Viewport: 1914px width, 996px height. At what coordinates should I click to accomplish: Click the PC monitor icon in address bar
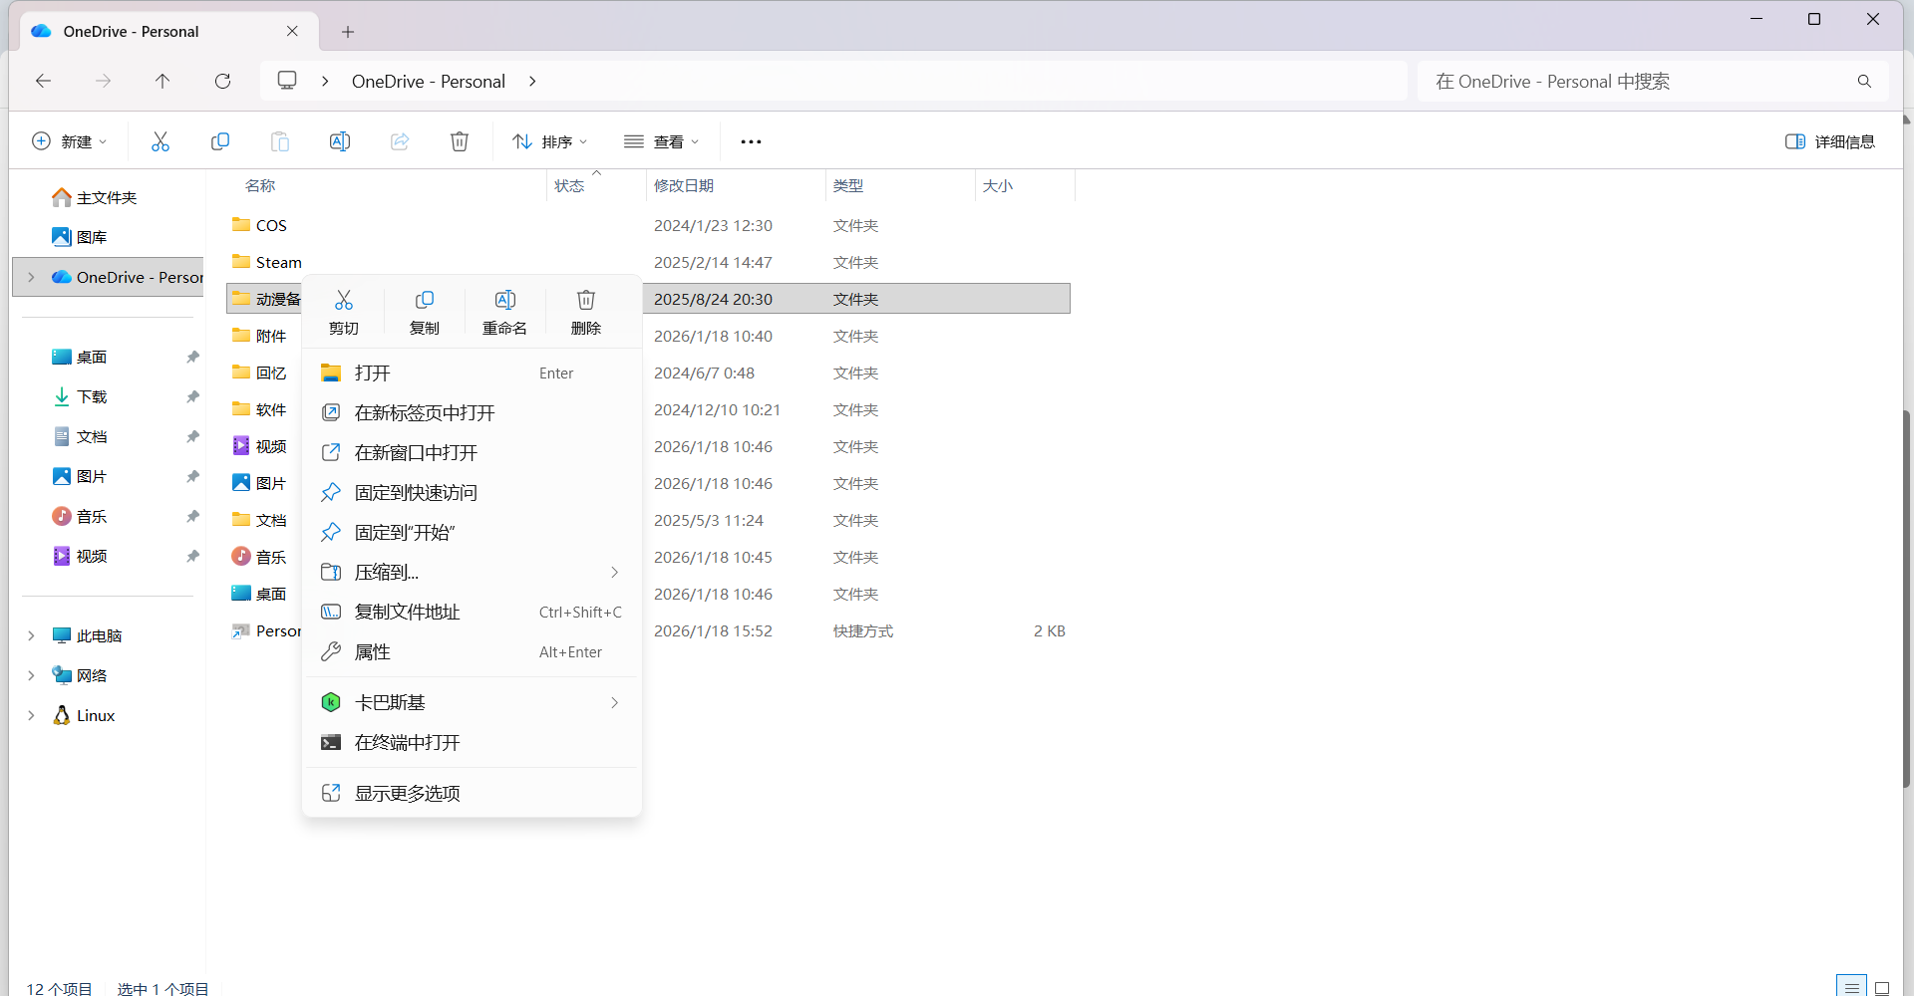click(x=287, y=81)
